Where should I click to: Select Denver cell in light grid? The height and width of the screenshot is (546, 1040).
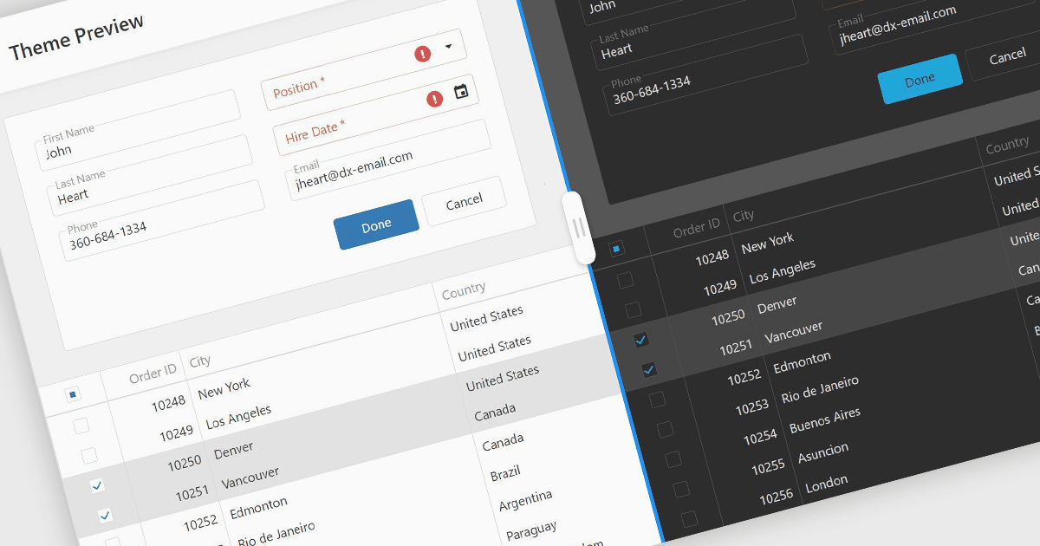[233, 449]
